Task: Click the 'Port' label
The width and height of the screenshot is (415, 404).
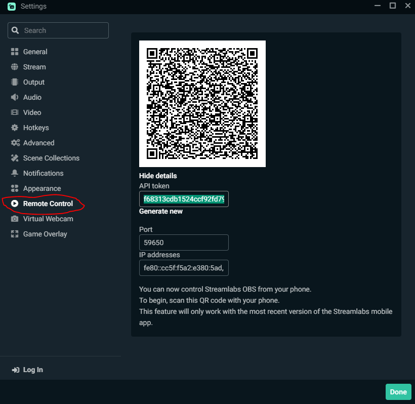Action: coord(146,229)
